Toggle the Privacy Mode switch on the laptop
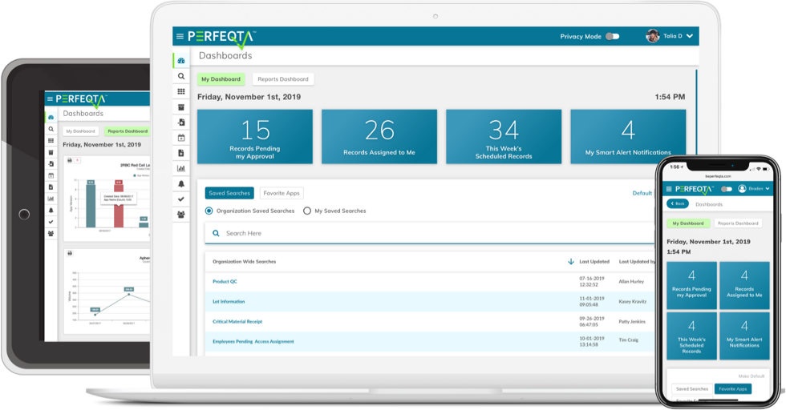The image size is (786, 410). (x=612, y=37)
